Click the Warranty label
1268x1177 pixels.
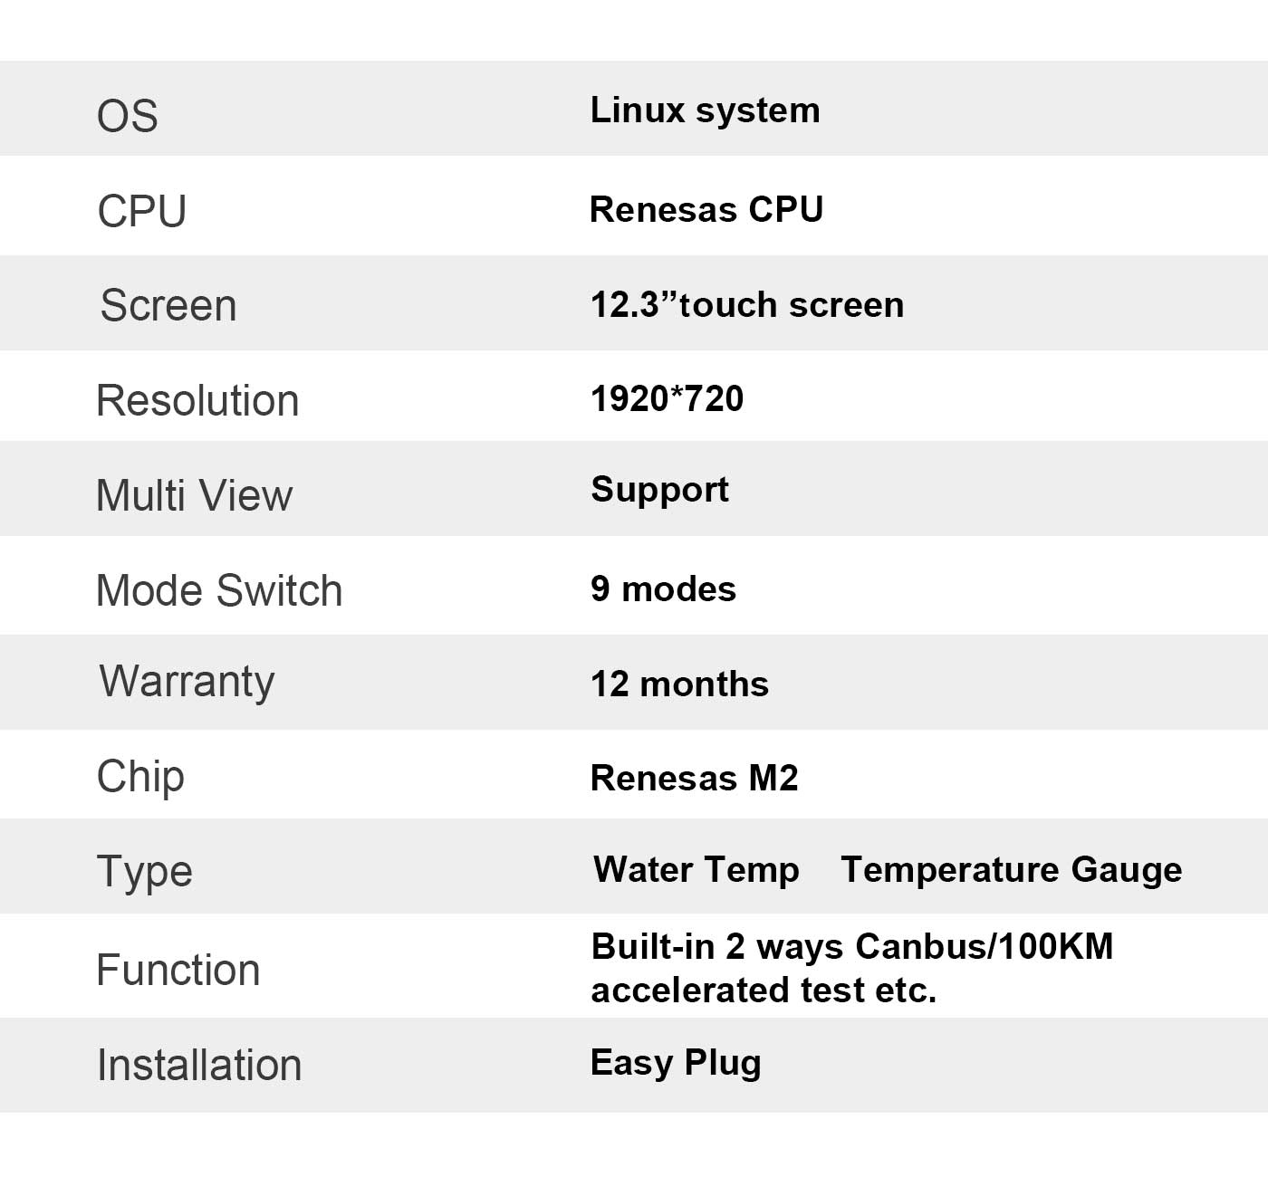(x=187, y=681)
